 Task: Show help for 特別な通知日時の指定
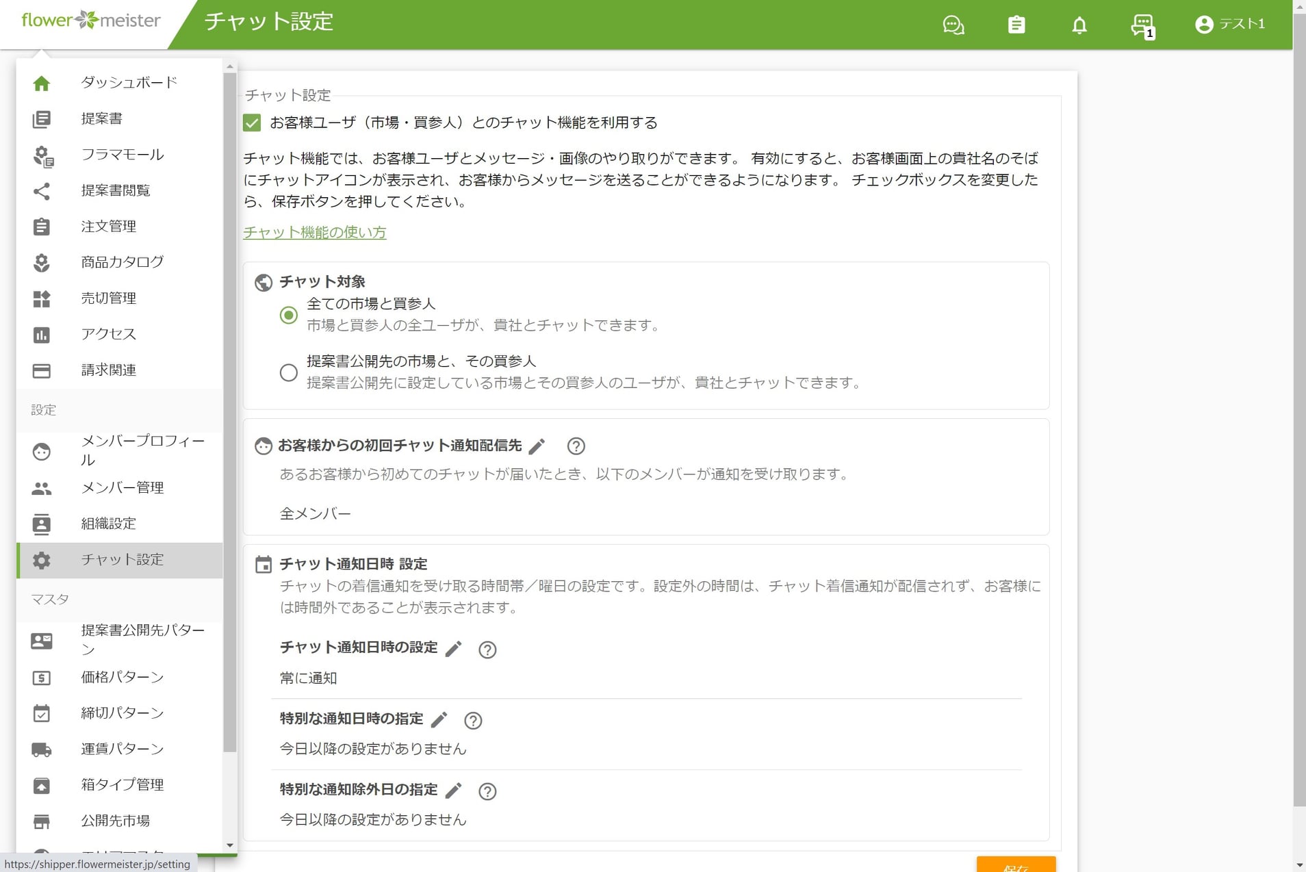pos(473,720)
